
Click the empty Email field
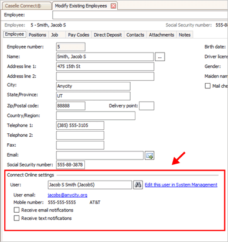click(x=100, y=155)
